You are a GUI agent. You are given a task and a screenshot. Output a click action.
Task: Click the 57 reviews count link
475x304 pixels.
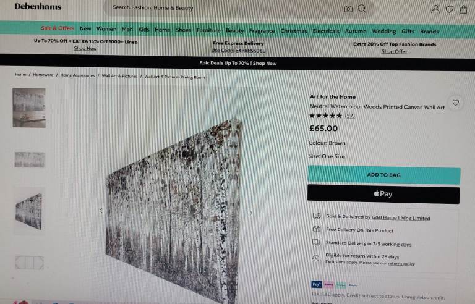[x=349, y=116]
